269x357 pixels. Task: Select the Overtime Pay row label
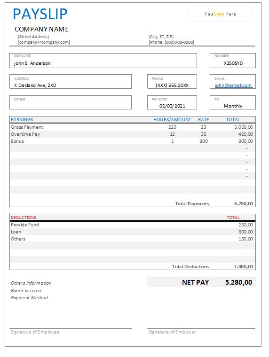(25, 134)
